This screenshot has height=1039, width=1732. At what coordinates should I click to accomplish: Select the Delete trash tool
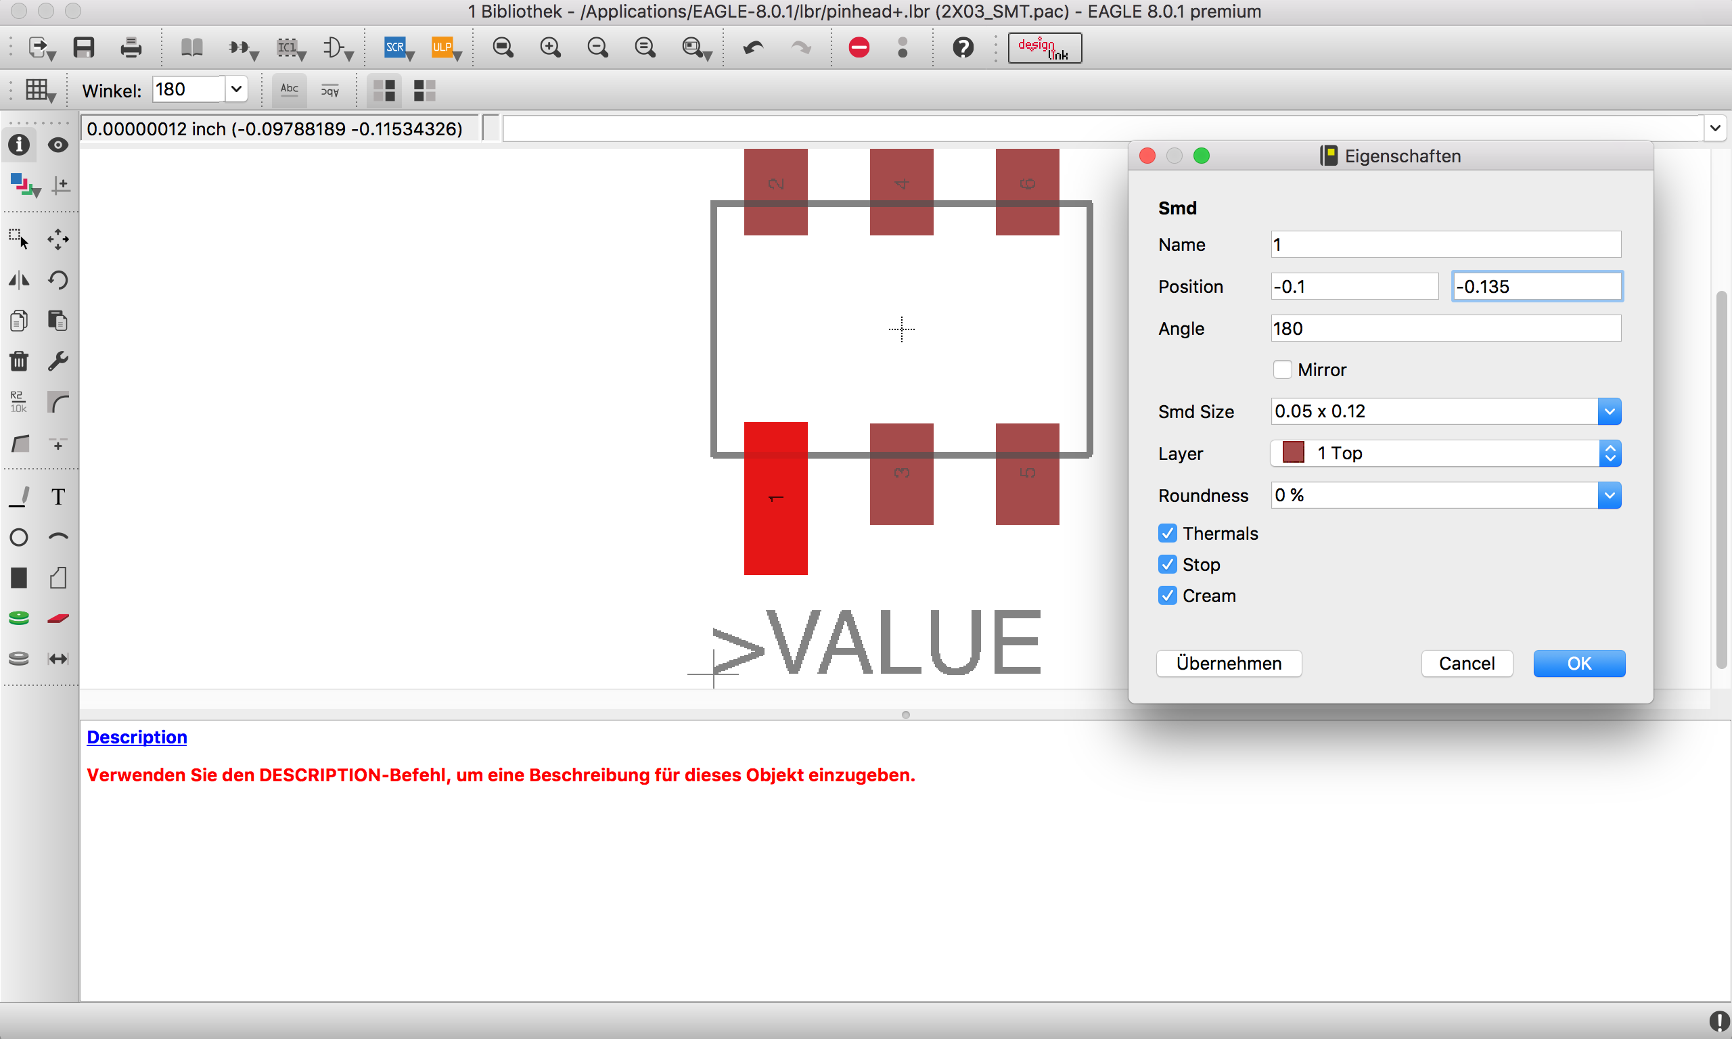pos(19,361)
